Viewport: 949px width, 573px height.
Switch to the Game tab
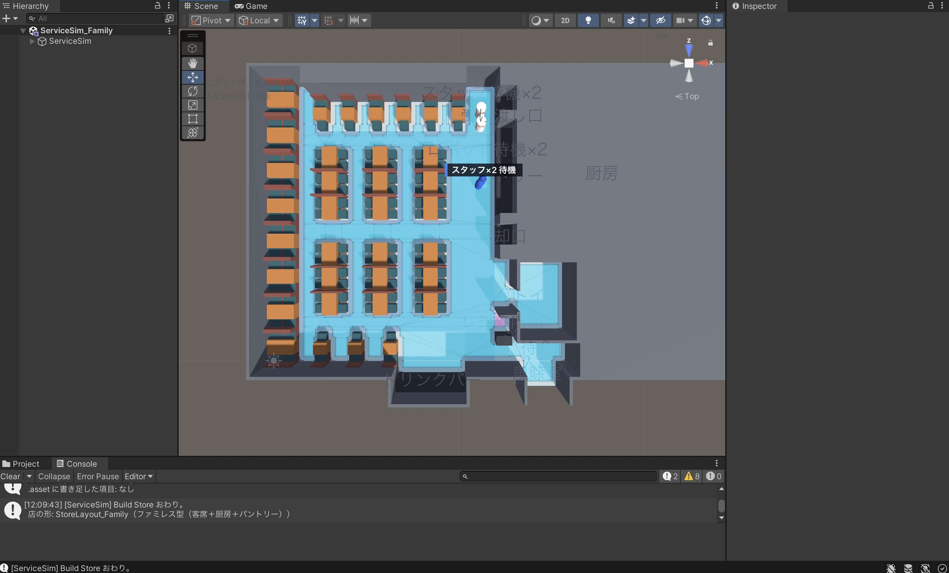(251, 6)
